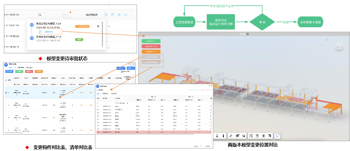This screenshot has height=151, width=350.
Task: Select the ruler measure tool in viewer toolbar
Action: click(x=230, y=136)
